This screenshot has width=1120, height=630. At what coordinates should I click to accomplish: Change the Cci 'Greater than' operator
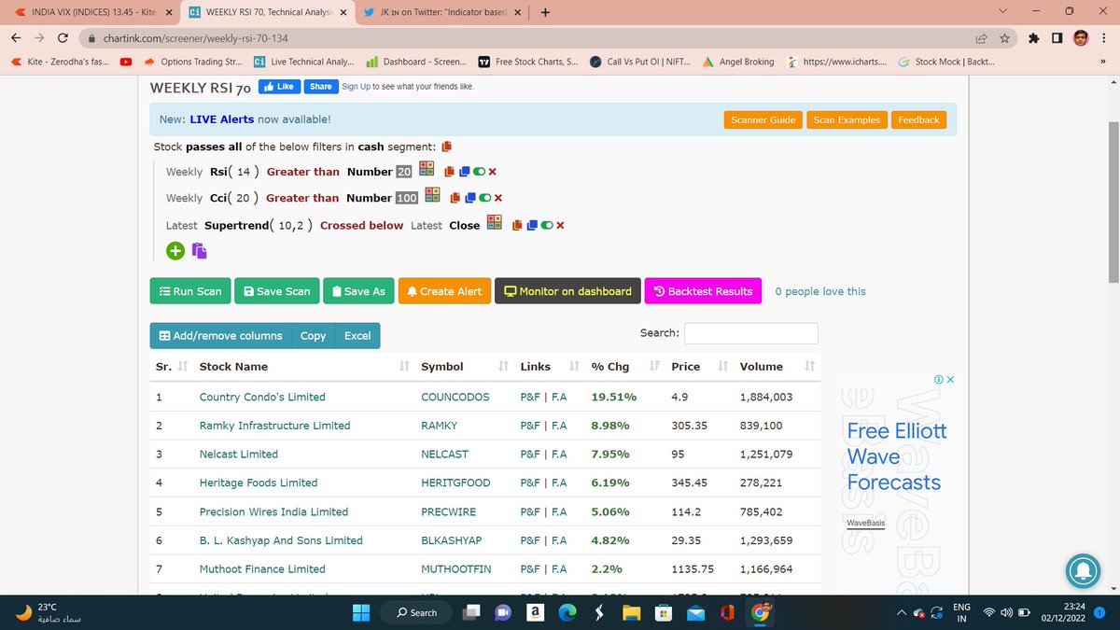(302, 198)
